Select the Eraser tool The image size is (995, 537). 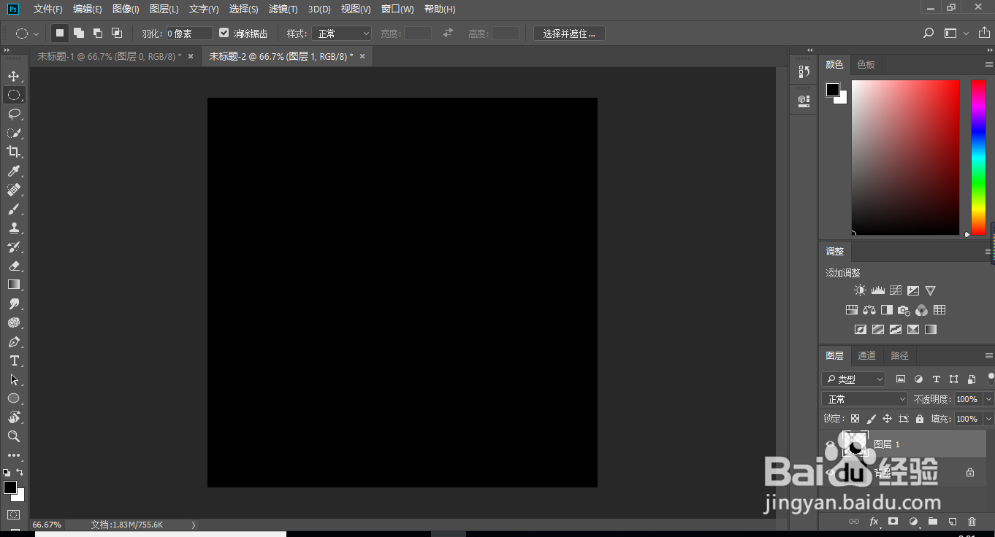[x=13, y=266]
